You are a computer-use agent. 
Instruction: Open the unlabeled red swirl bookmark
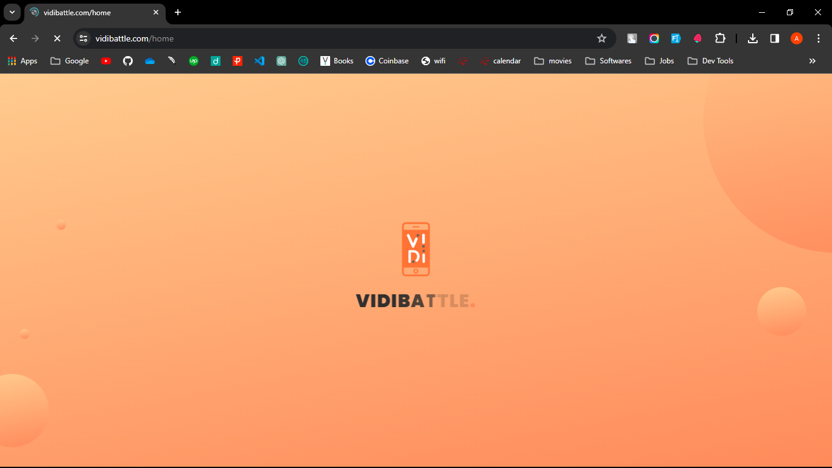[464, 61]
